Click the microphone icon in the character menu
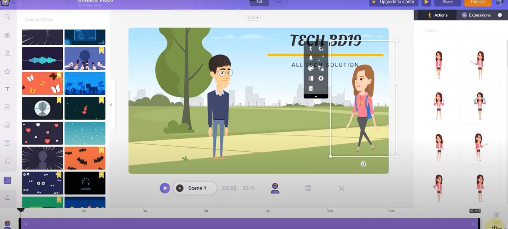 [311, 58]
